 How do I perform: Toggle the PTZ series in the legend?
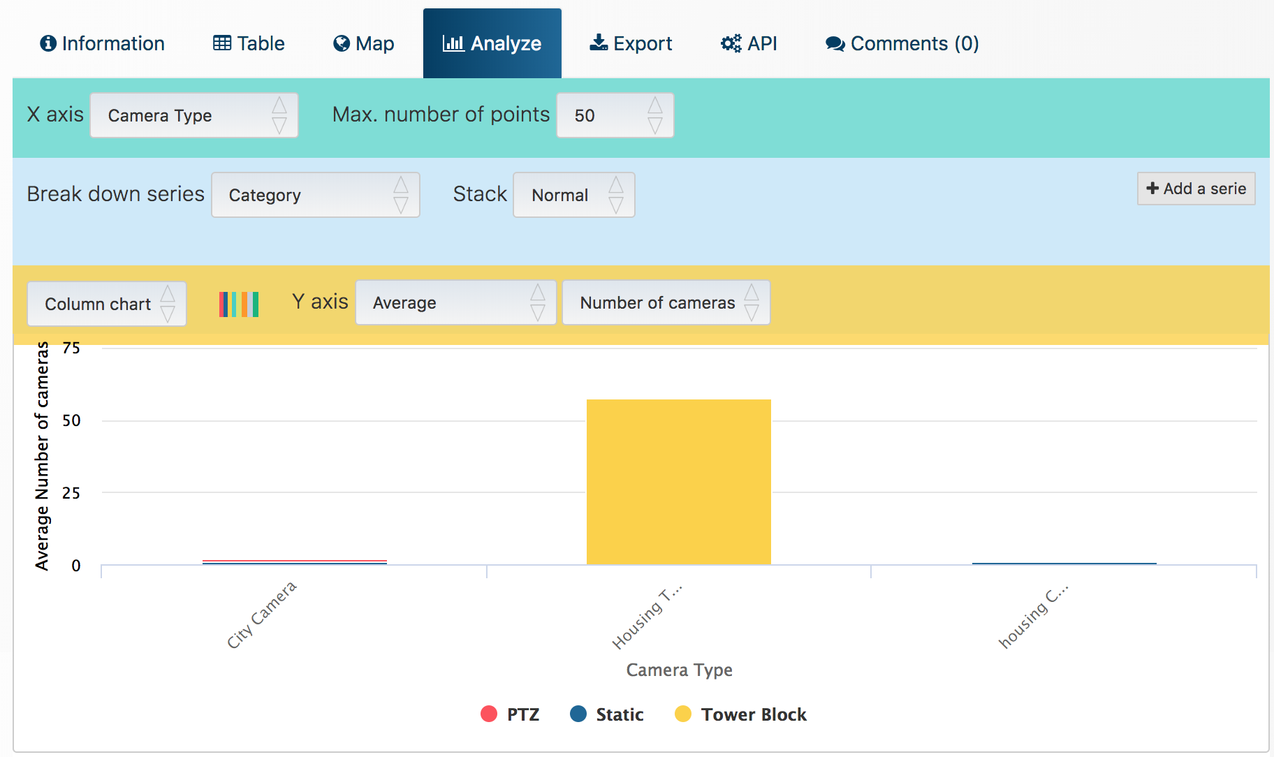click(x=510, y=714)
